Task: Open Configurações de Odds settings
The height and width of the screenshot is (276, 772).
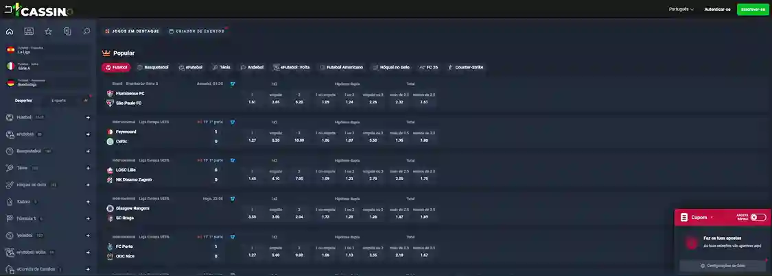Action: coord(723,265)
